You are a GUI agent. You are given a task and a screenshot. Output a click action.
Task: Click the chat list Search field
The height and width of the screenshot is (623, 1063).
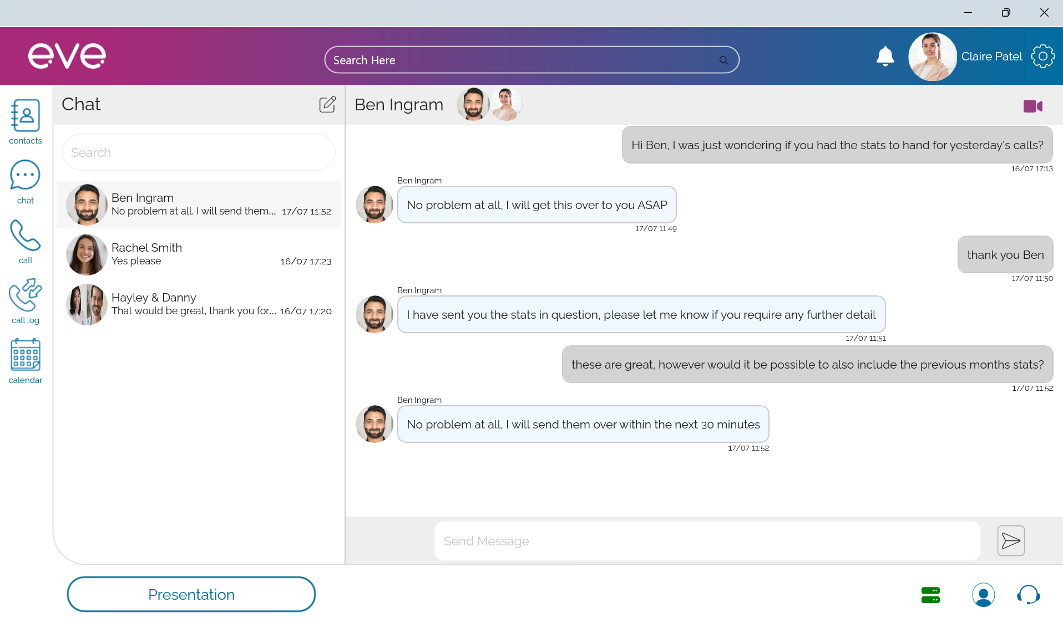[x=199, y=152]
